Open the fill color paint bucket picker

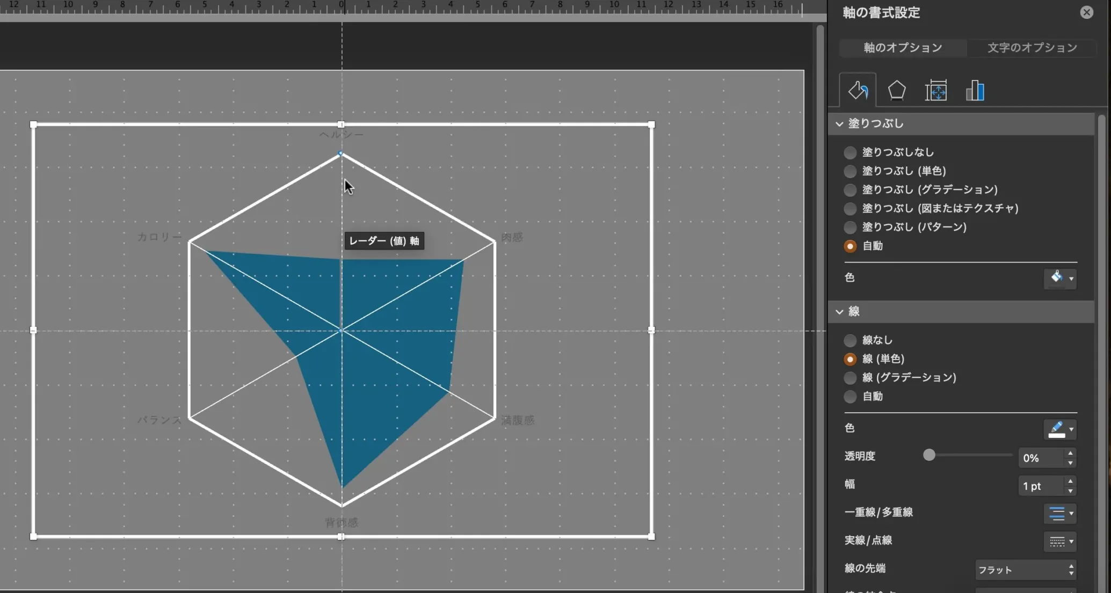pos(1059,278)
